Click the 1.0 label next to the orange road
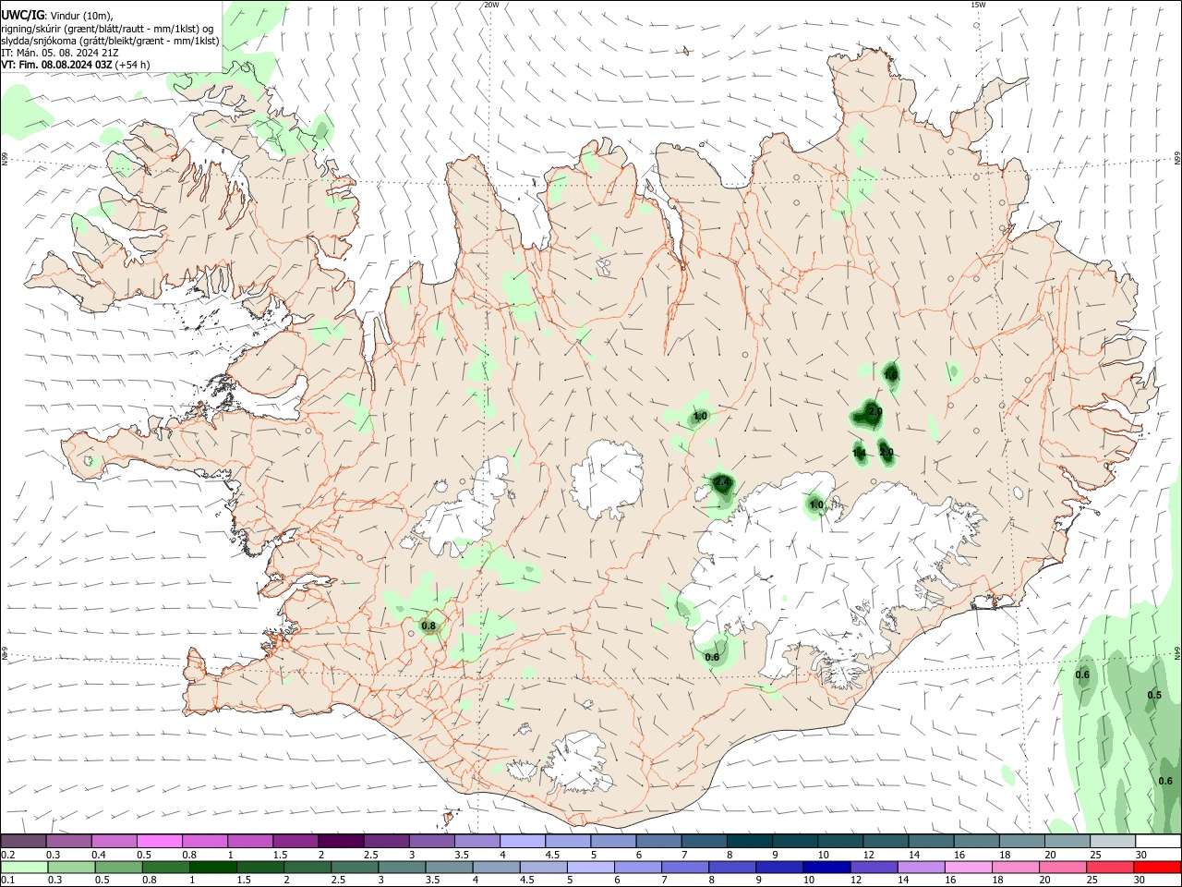 [x=700, y=417]
